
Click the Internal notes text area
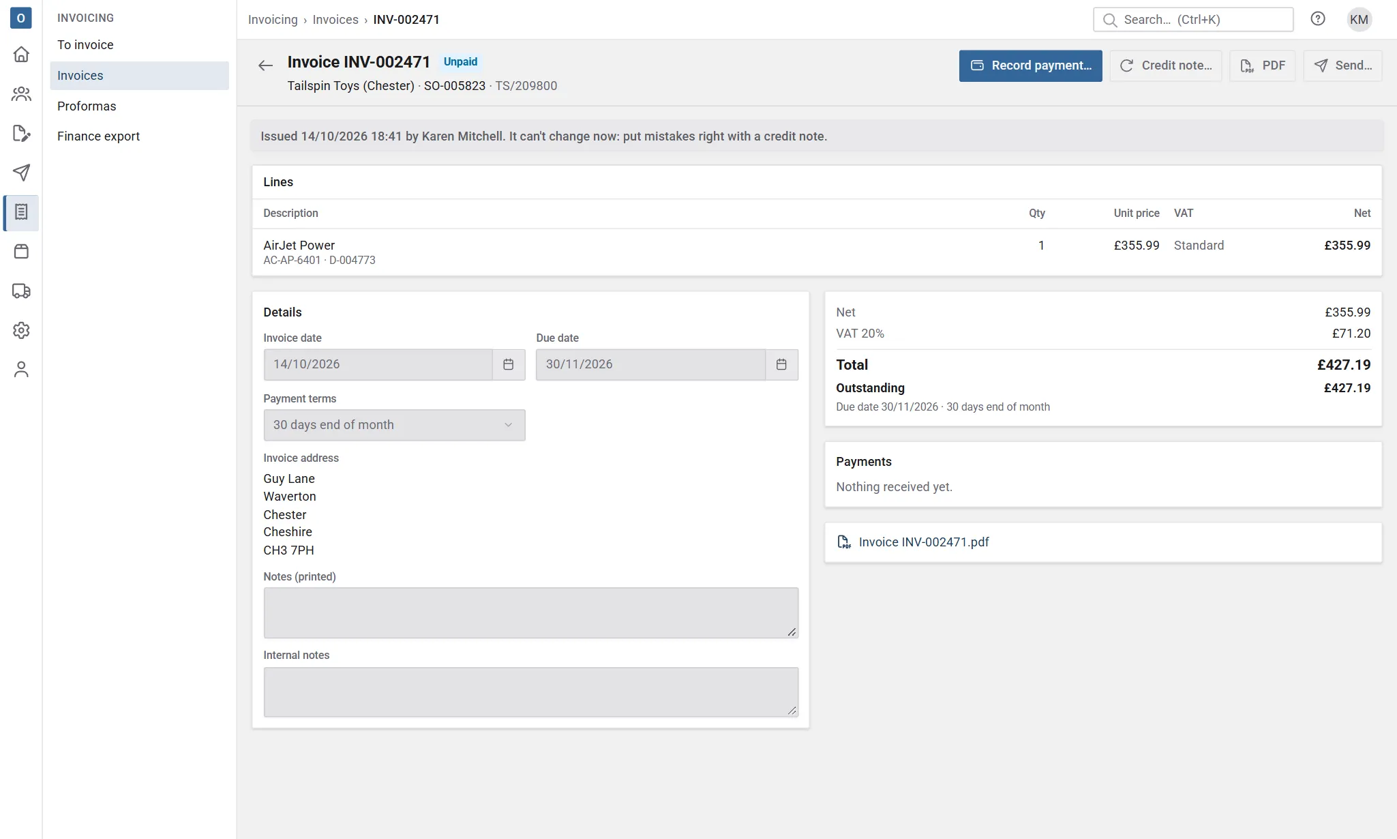[x=530, y=692]
